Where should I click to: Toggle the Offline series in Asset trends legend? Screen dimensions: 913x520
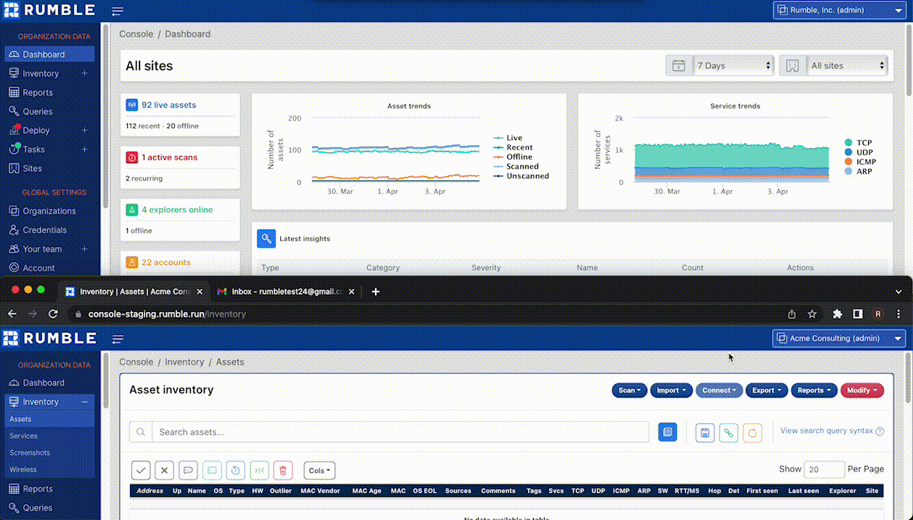(519, 157)
